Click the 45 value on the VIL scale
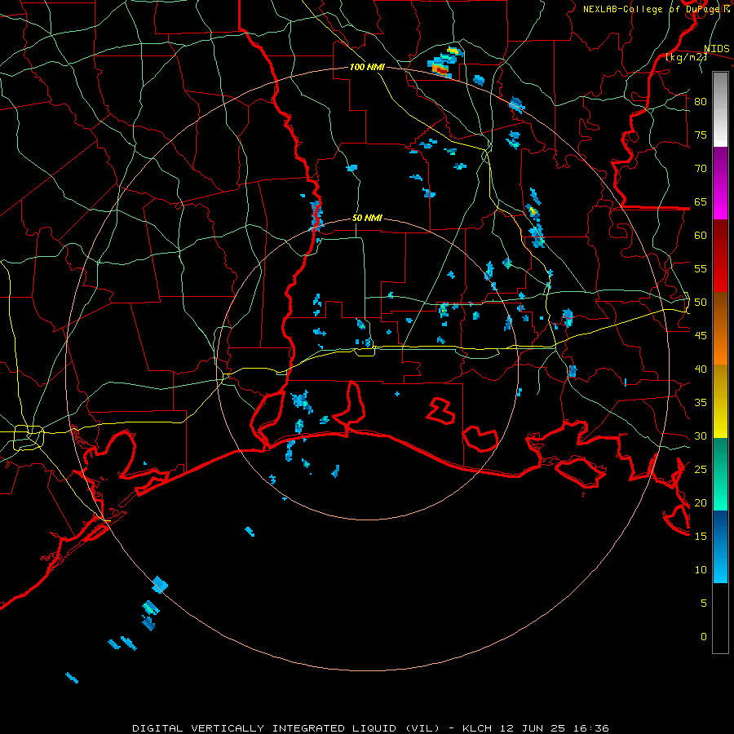This screenshot has width=734, height=734. tap(701, 336)
